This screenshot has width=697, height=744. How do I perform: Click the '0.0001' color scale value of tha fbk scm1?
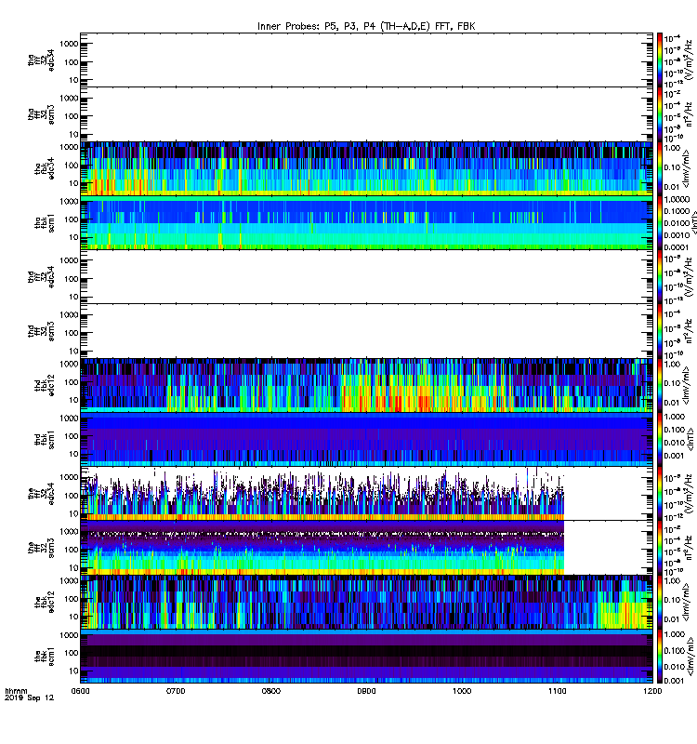[x=677, y=247]
